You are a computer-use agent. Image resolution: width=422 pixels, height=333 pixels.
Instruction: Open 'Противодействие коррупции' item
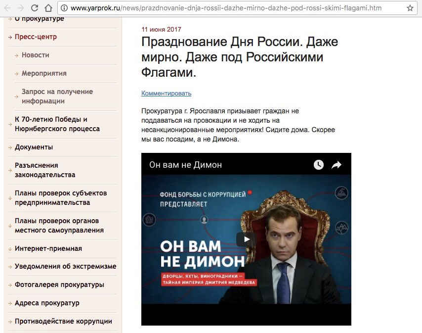(63, 321)
